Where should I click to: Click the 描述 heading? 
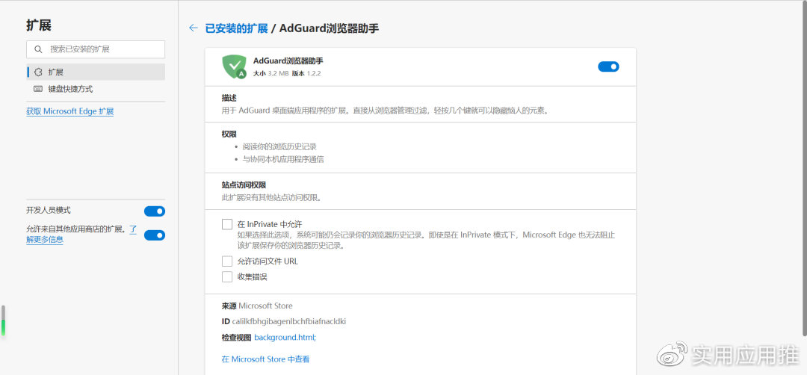tap(229, 98)
